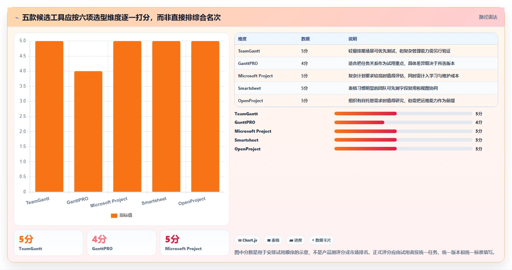Click the GanttPRO x-axis label

[x=77, y=200]
